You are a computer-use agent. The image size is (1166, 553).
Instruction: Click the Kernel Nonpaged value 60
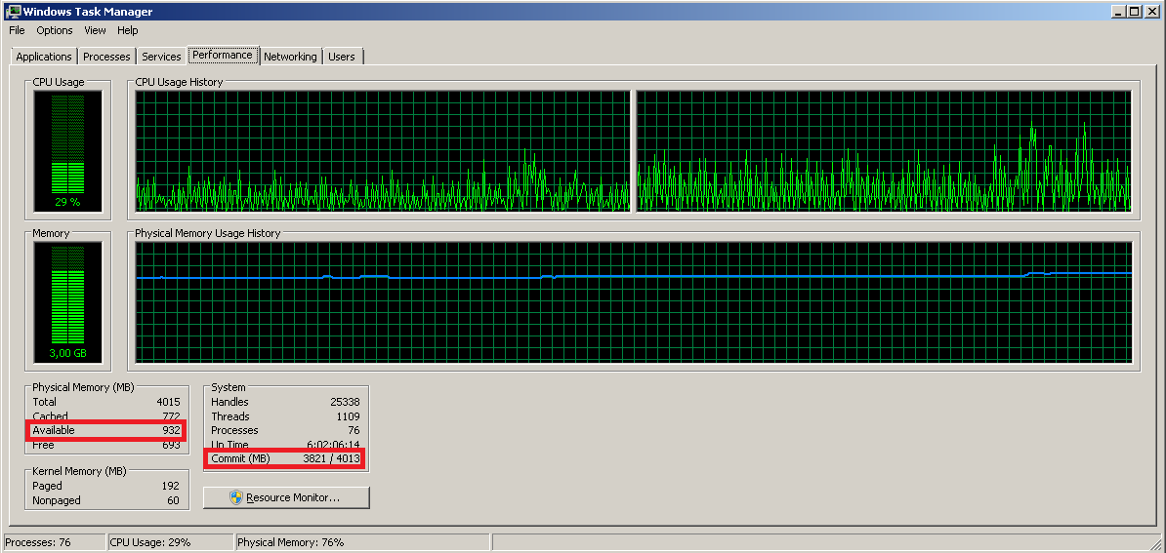pos(173,500)
